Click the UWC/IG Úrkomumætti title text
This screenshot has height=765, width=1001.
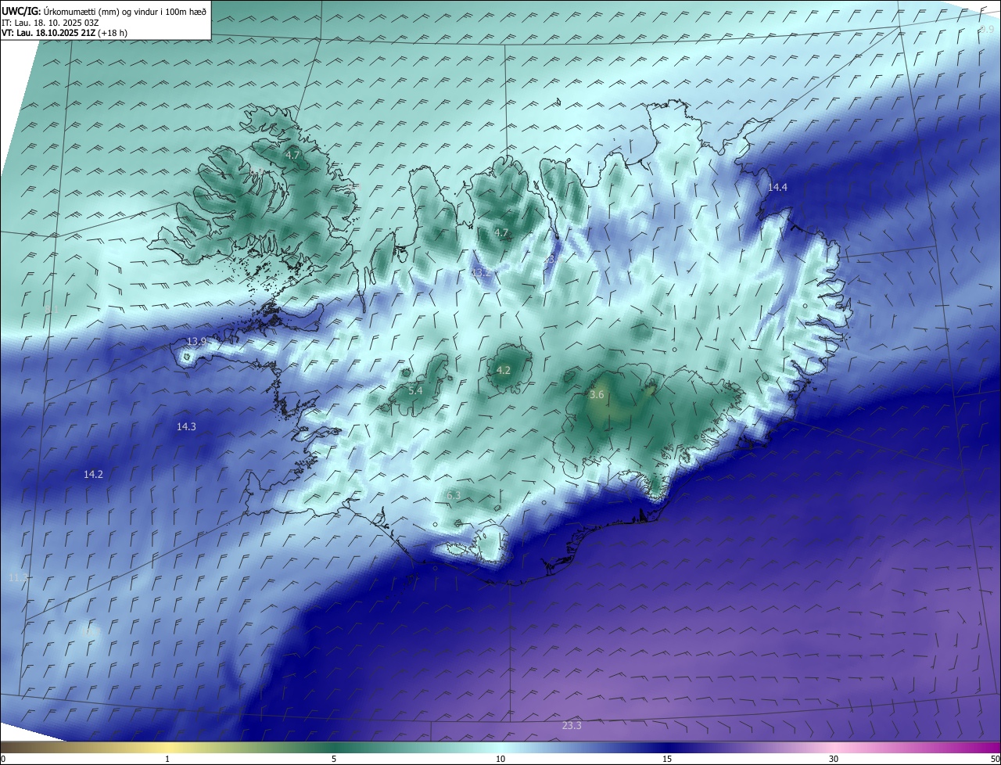[104, 11]
